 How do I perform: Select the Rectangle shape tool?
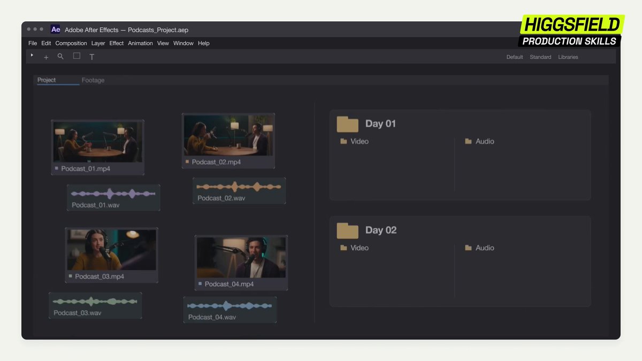click(x=77, y=56)
